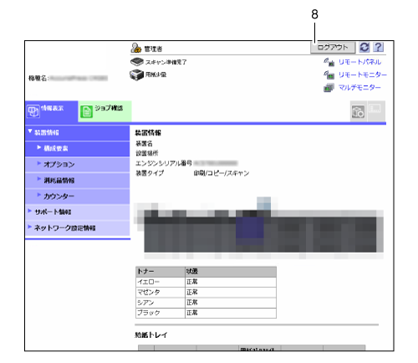Click the 用紙少量 status text
This screenshot has width=418, height=363.
point(155,74)
